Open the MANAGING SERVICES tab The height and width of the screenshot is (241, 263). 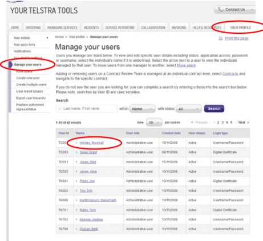tap(62, 27)
